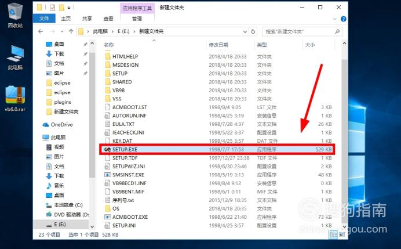Screen dimensions: 401x249
Task: Expand breadcrumb arrow after E (E:)
Action: [134, 31]
